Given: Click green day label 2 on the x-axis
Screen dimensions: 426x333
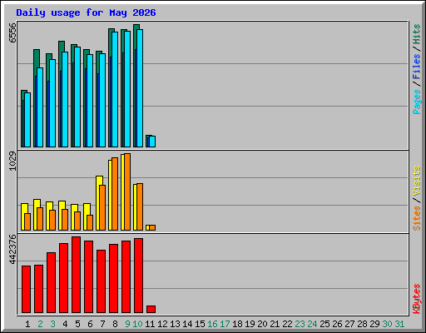Looking at the screenshot, I should click(40, 324).
